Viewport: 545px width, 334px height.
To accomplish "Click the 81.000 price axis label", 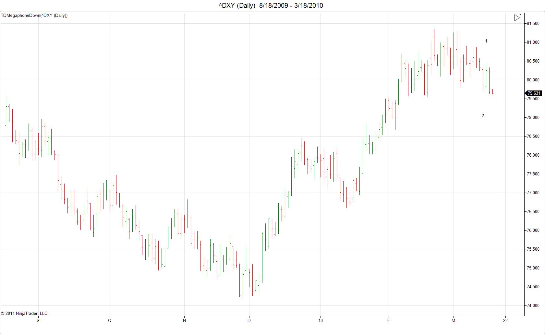I will pos(533,42).
